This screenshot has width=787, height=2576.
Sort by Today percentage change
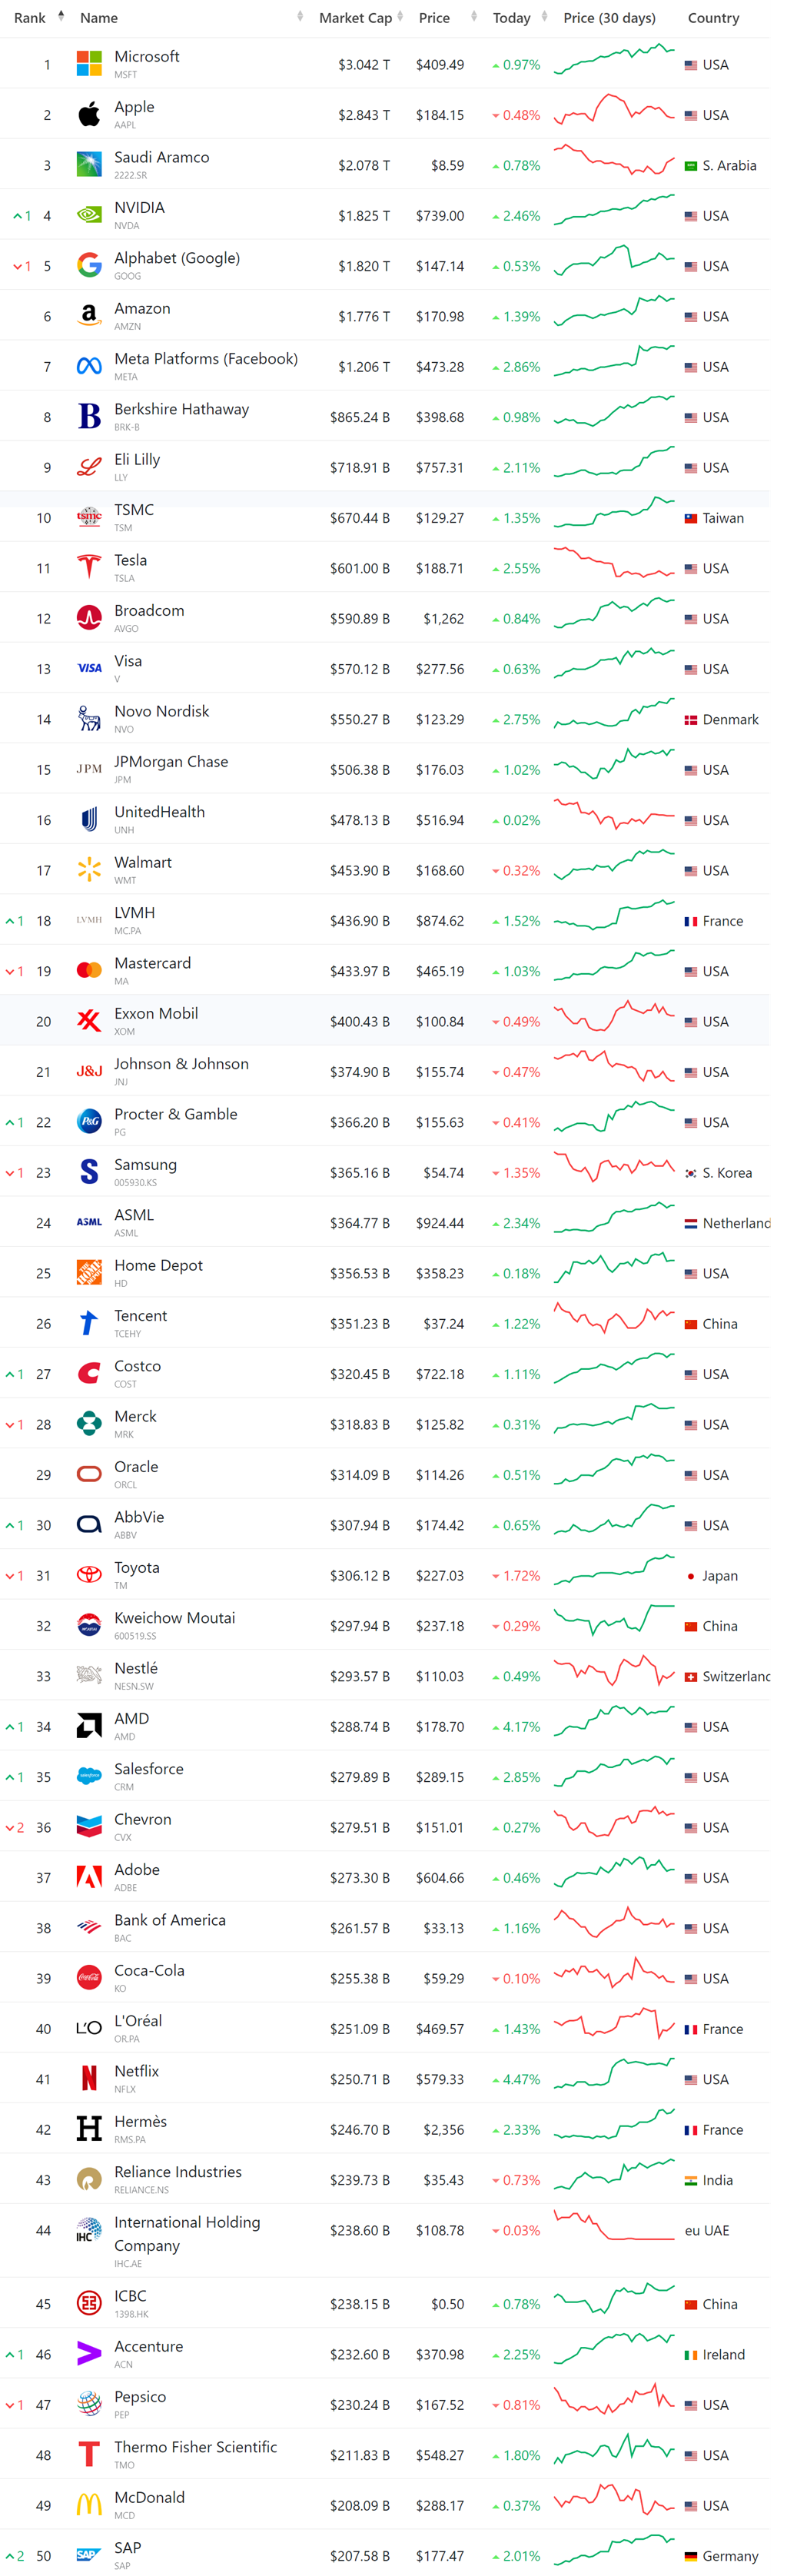click(512, 18)
